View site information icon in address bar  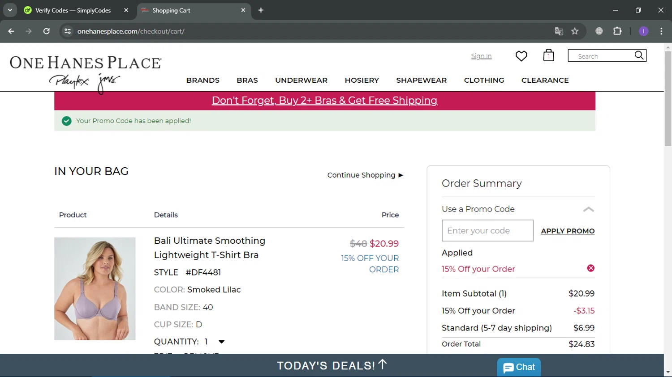[68, 31]
